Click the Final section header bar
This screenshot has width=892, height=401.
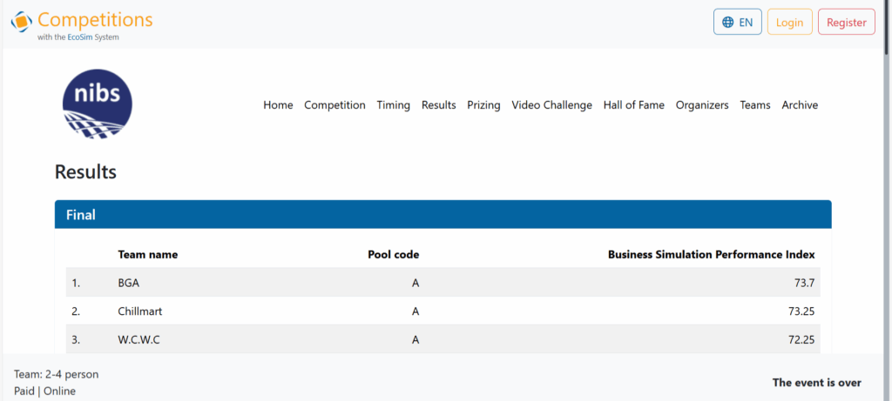[x=443, y=215]
